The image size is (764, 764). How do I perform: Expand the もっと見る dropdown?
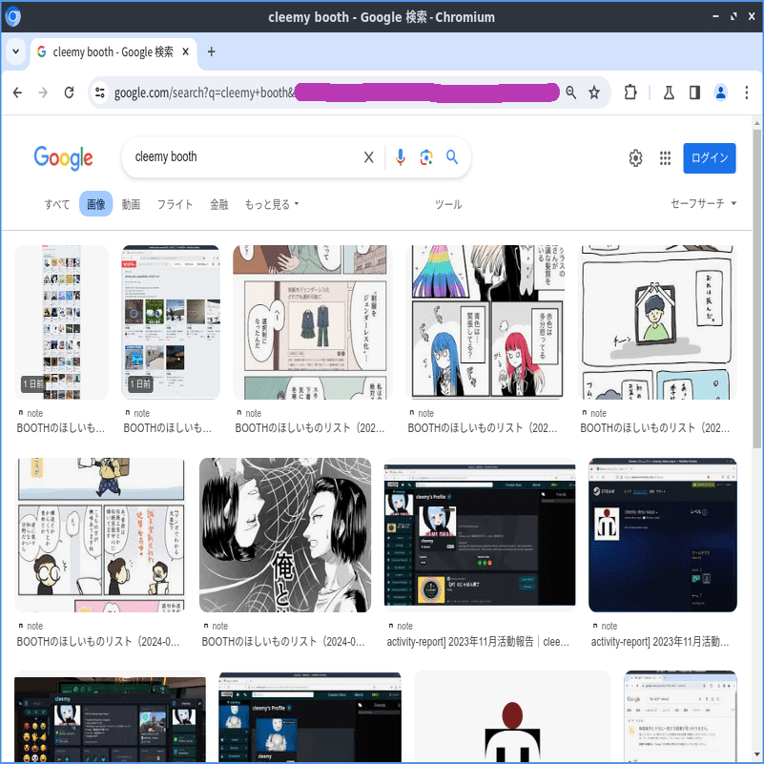click(272, 204)
